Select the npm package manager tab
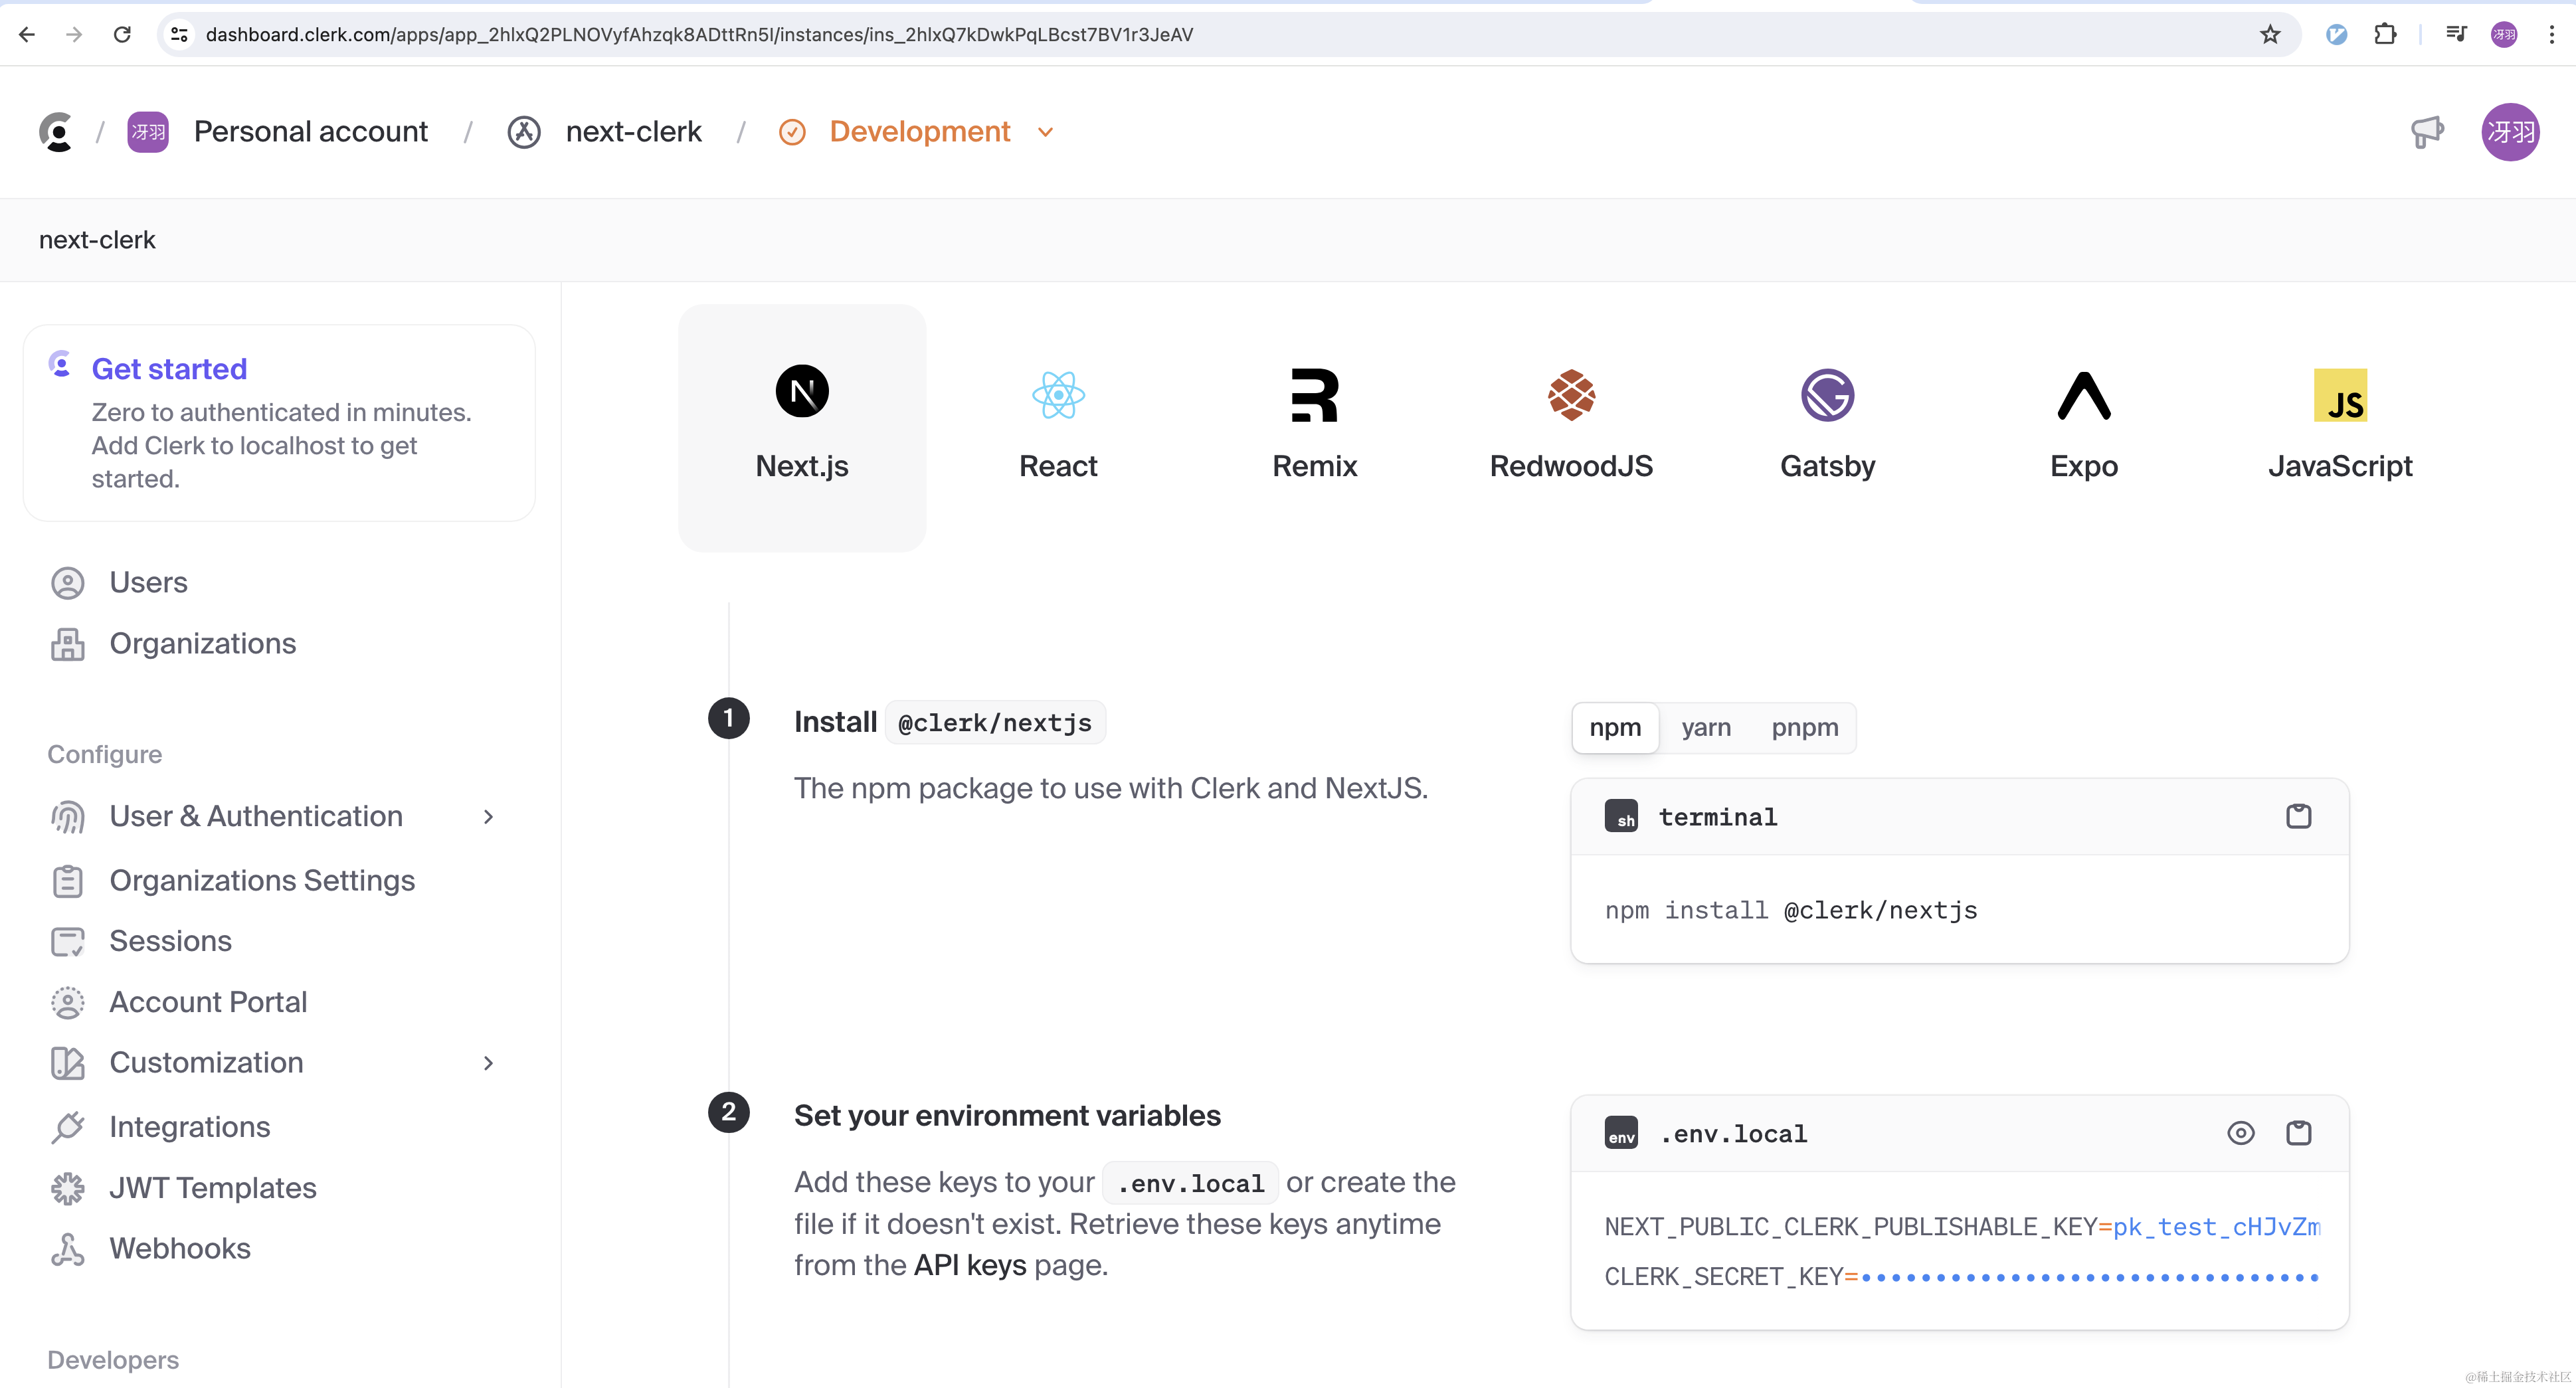Image resolution: width=2576 pixels, height=1388 pixels. click(x=1615, y=727)
